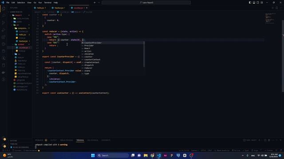Viewport: 284px width, 159px height.
Task: Click the Windows taskbar Search box
Action: (x=113, y=155)
